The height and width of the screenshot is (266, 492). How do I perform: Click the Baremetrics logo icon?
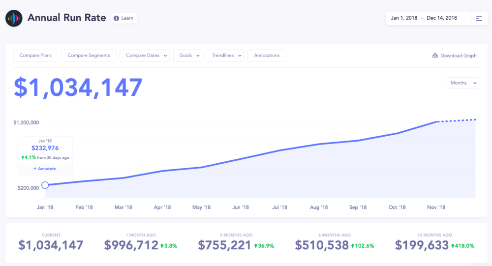pyautogui.click(x=14, y=18)
